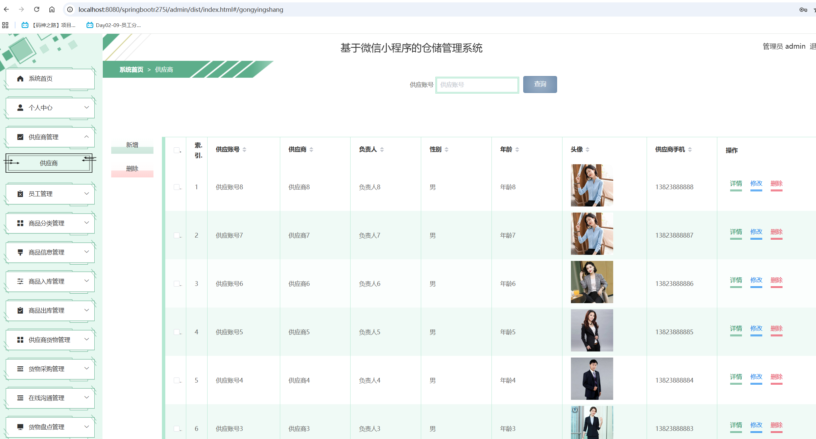Click the clipboard icon beside 员工管理

pos(20,194)
